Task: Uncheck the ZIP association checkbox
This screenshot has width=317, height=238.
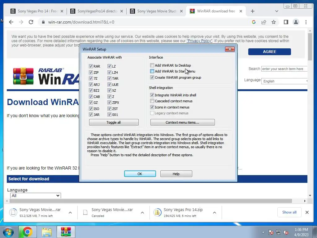Action: tap(91, 72)
